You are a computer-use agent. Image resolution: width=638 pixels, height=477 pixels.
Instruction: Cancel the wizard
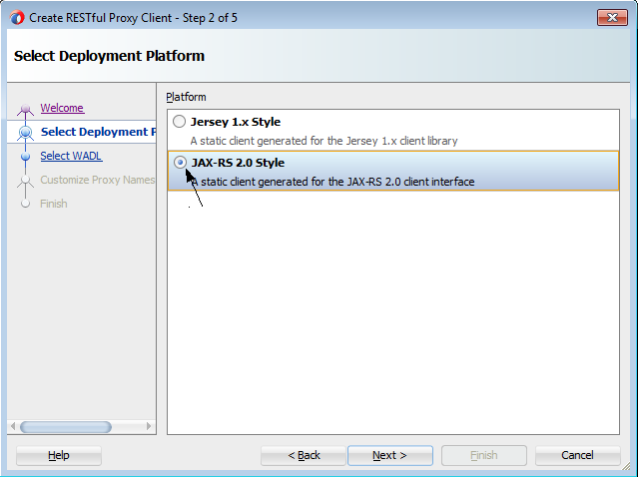(x=578, y=455)
